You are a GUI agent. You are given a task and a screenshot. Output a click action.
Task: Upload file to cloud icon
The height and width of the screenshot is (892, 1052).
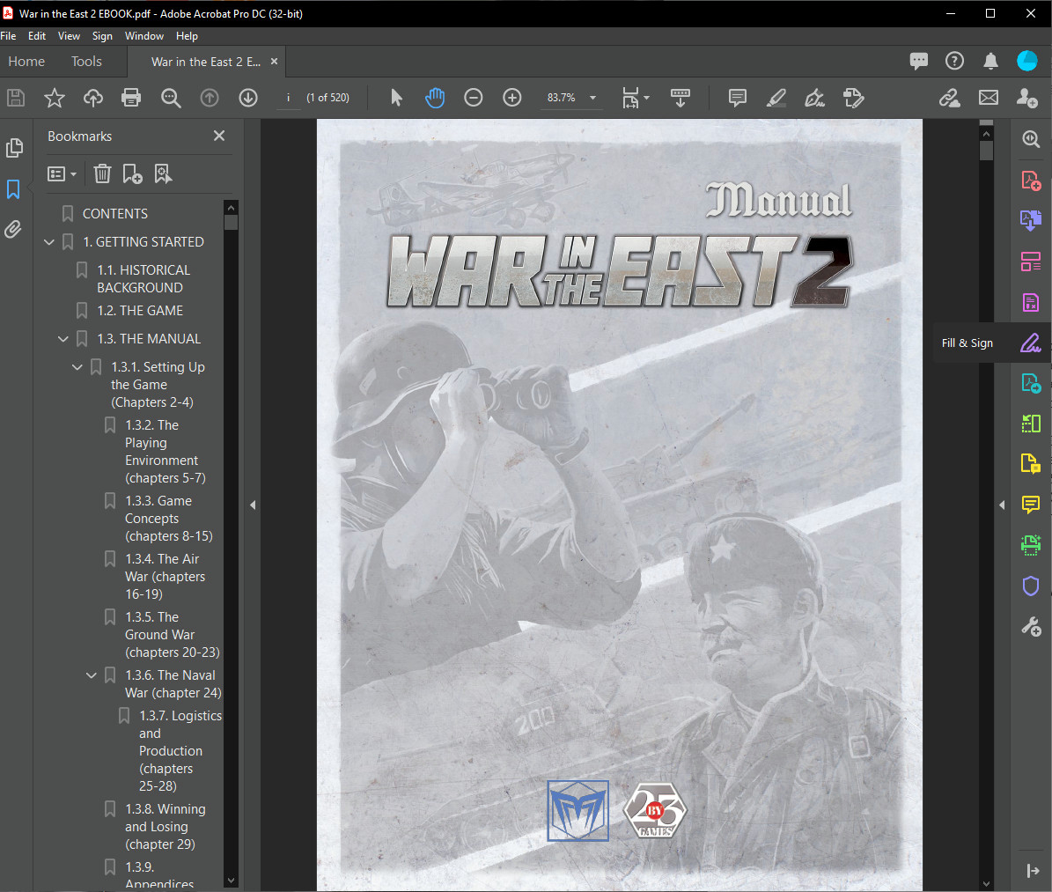pos(93,98)
